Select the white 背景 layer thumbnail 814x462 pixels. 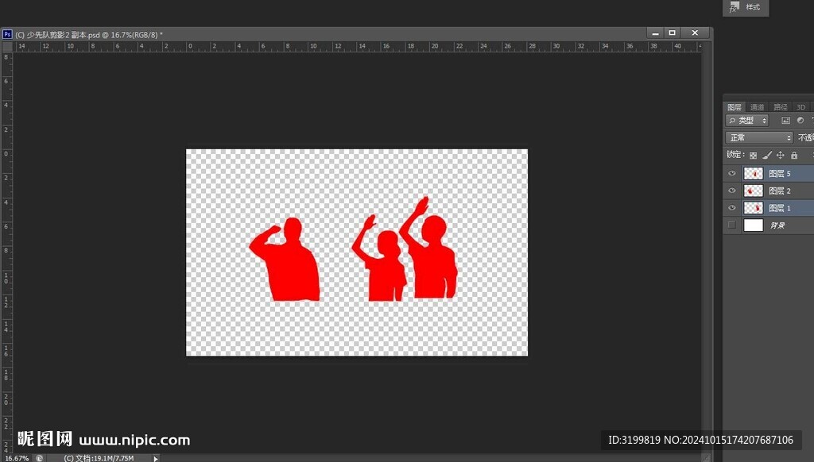754,225
